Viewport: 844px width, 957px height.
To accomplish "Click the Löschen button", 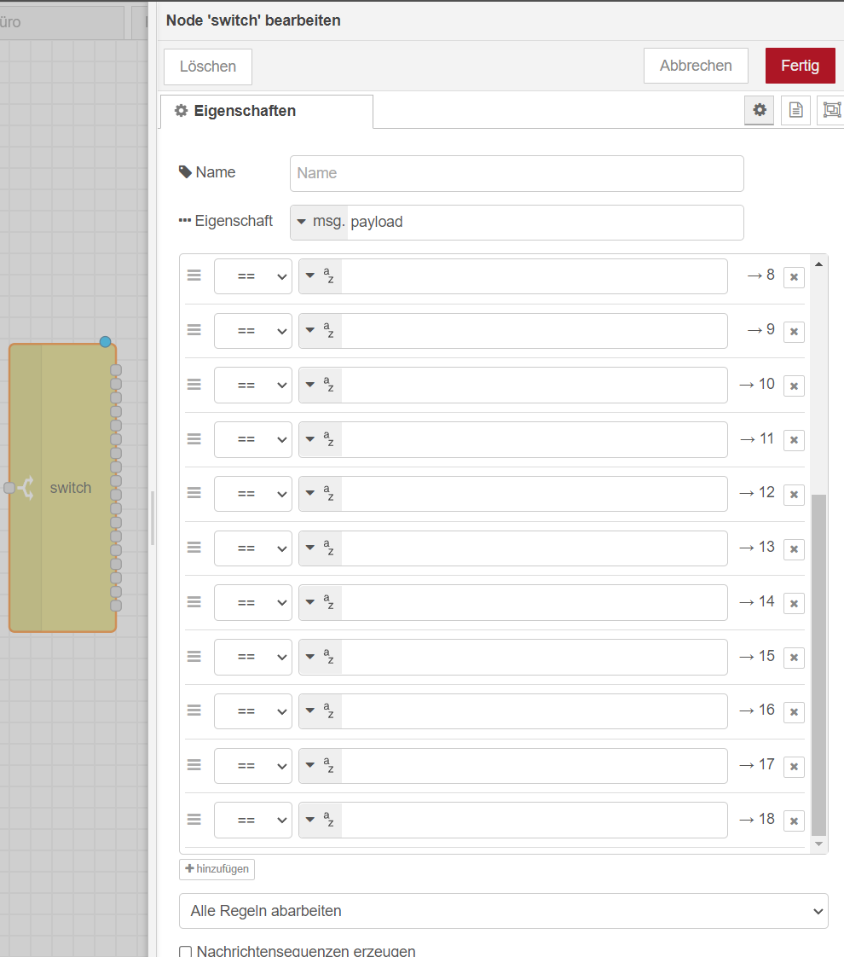I will [x=208, y=67].
